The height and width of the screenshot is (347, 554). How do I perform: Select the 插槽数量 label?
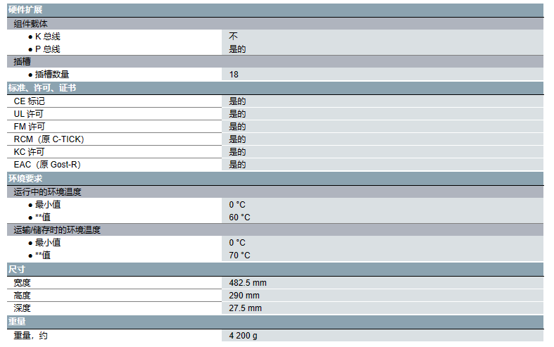coord(52,74)
